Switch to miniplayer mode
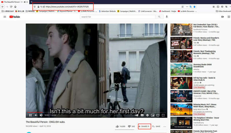231x133 pixels. tap(153, 115)
